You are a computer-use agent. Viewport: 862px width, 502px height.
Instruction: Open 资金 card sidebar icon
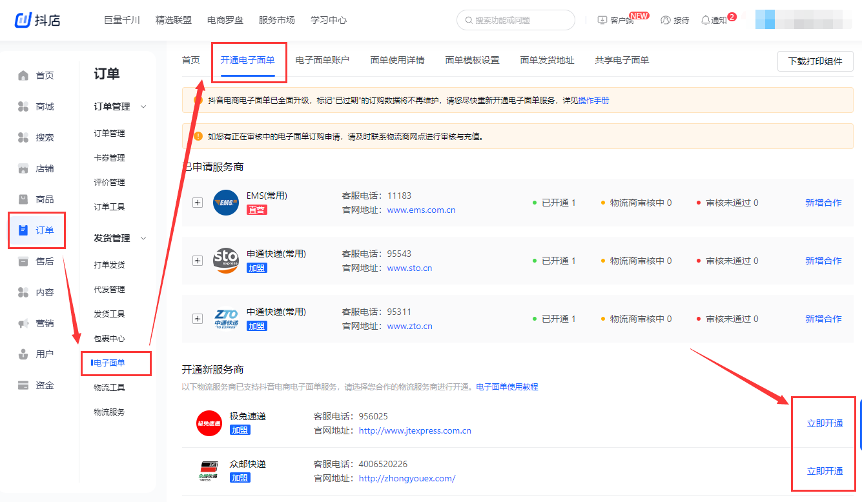23,385
